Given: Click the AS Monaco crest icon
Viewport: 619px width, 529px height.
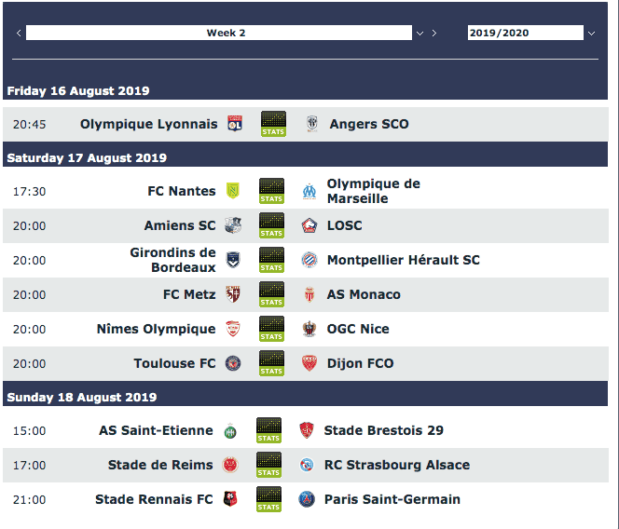Looking at the screenshot, I should [309, 294].
